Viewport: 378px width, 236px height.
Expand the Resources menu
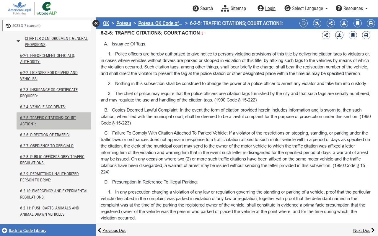(x=352, y=8)
